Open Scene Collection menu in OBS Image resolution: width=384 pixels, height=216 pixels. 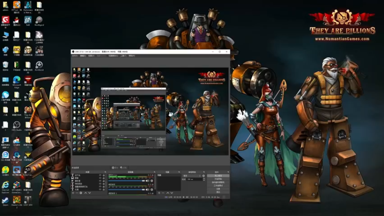click(113, 56)
